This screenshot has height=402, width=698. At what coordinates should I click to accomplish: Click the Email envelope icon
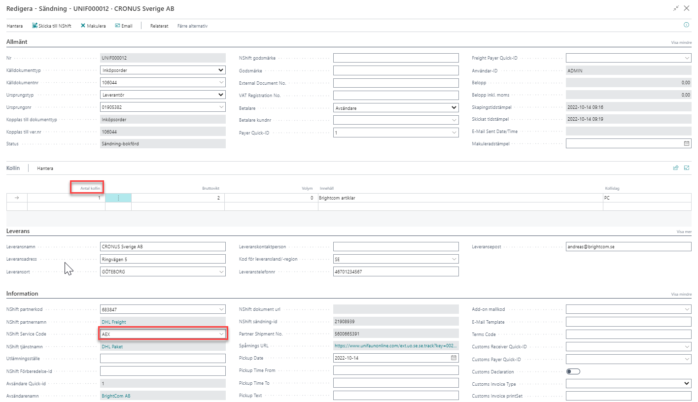pyautogui.click(x=117, y=26)
